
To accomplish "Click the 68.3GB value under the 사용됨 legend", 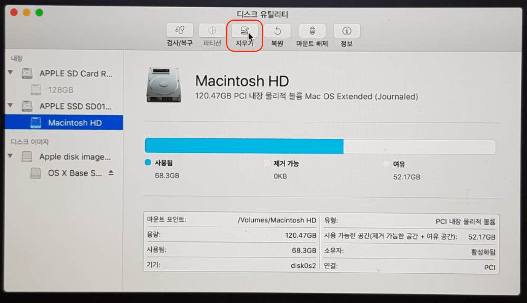I will point(167,176).
